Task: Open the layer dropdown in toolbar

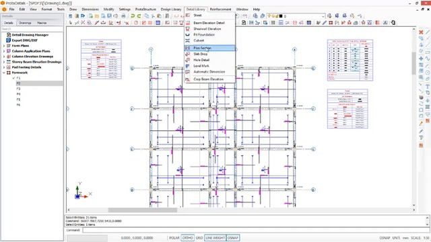Action: tap(323, 16)
